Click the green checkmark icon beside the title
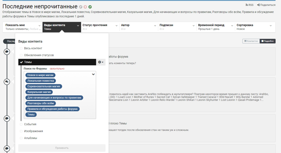 pos(90,7)
